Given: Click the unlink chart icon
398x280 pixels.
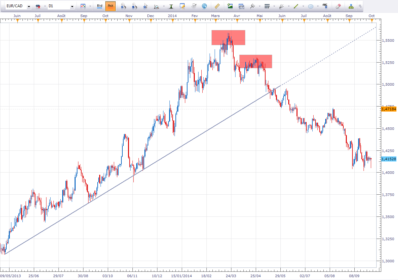Looking at the screenshot, I should click(38, 6).
